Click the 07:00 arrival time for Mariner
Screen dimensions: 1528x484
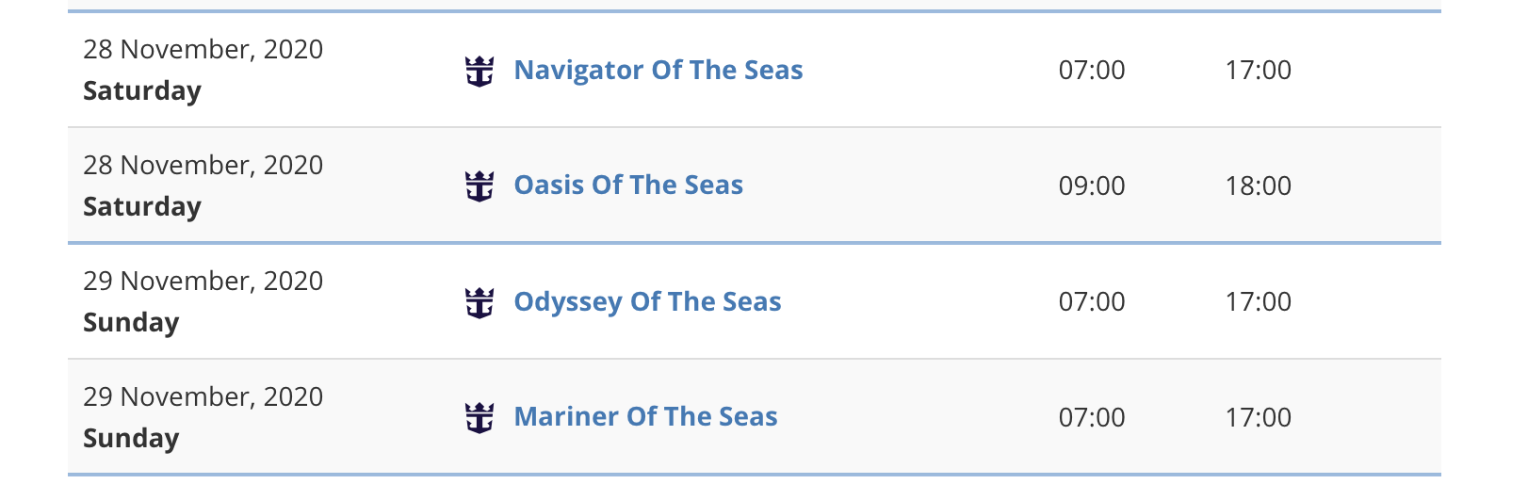coord(1092,417)
